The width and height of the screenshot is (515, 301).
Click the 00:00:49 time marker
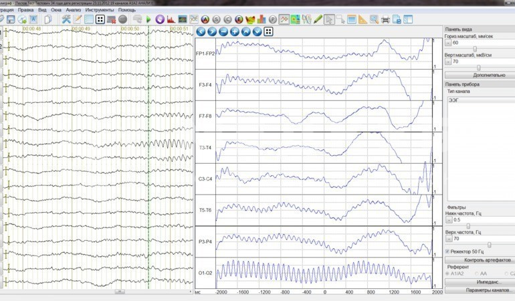[x=81, y=29]
